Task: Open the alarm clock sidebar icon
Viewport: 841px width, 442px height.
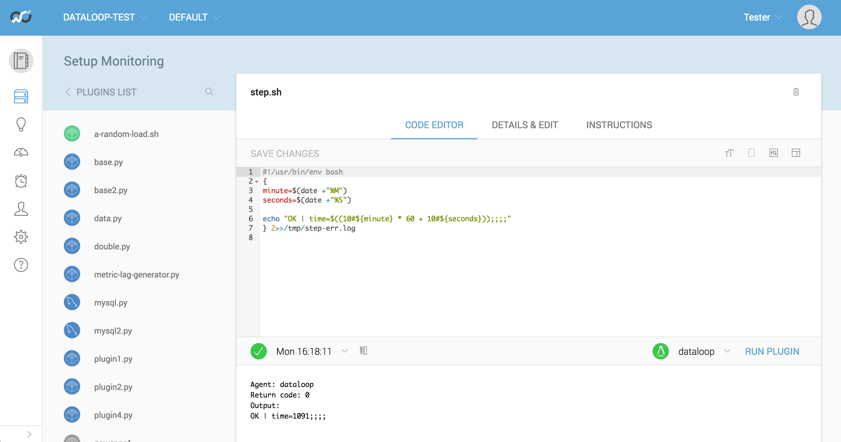Action: click(21, 181)
